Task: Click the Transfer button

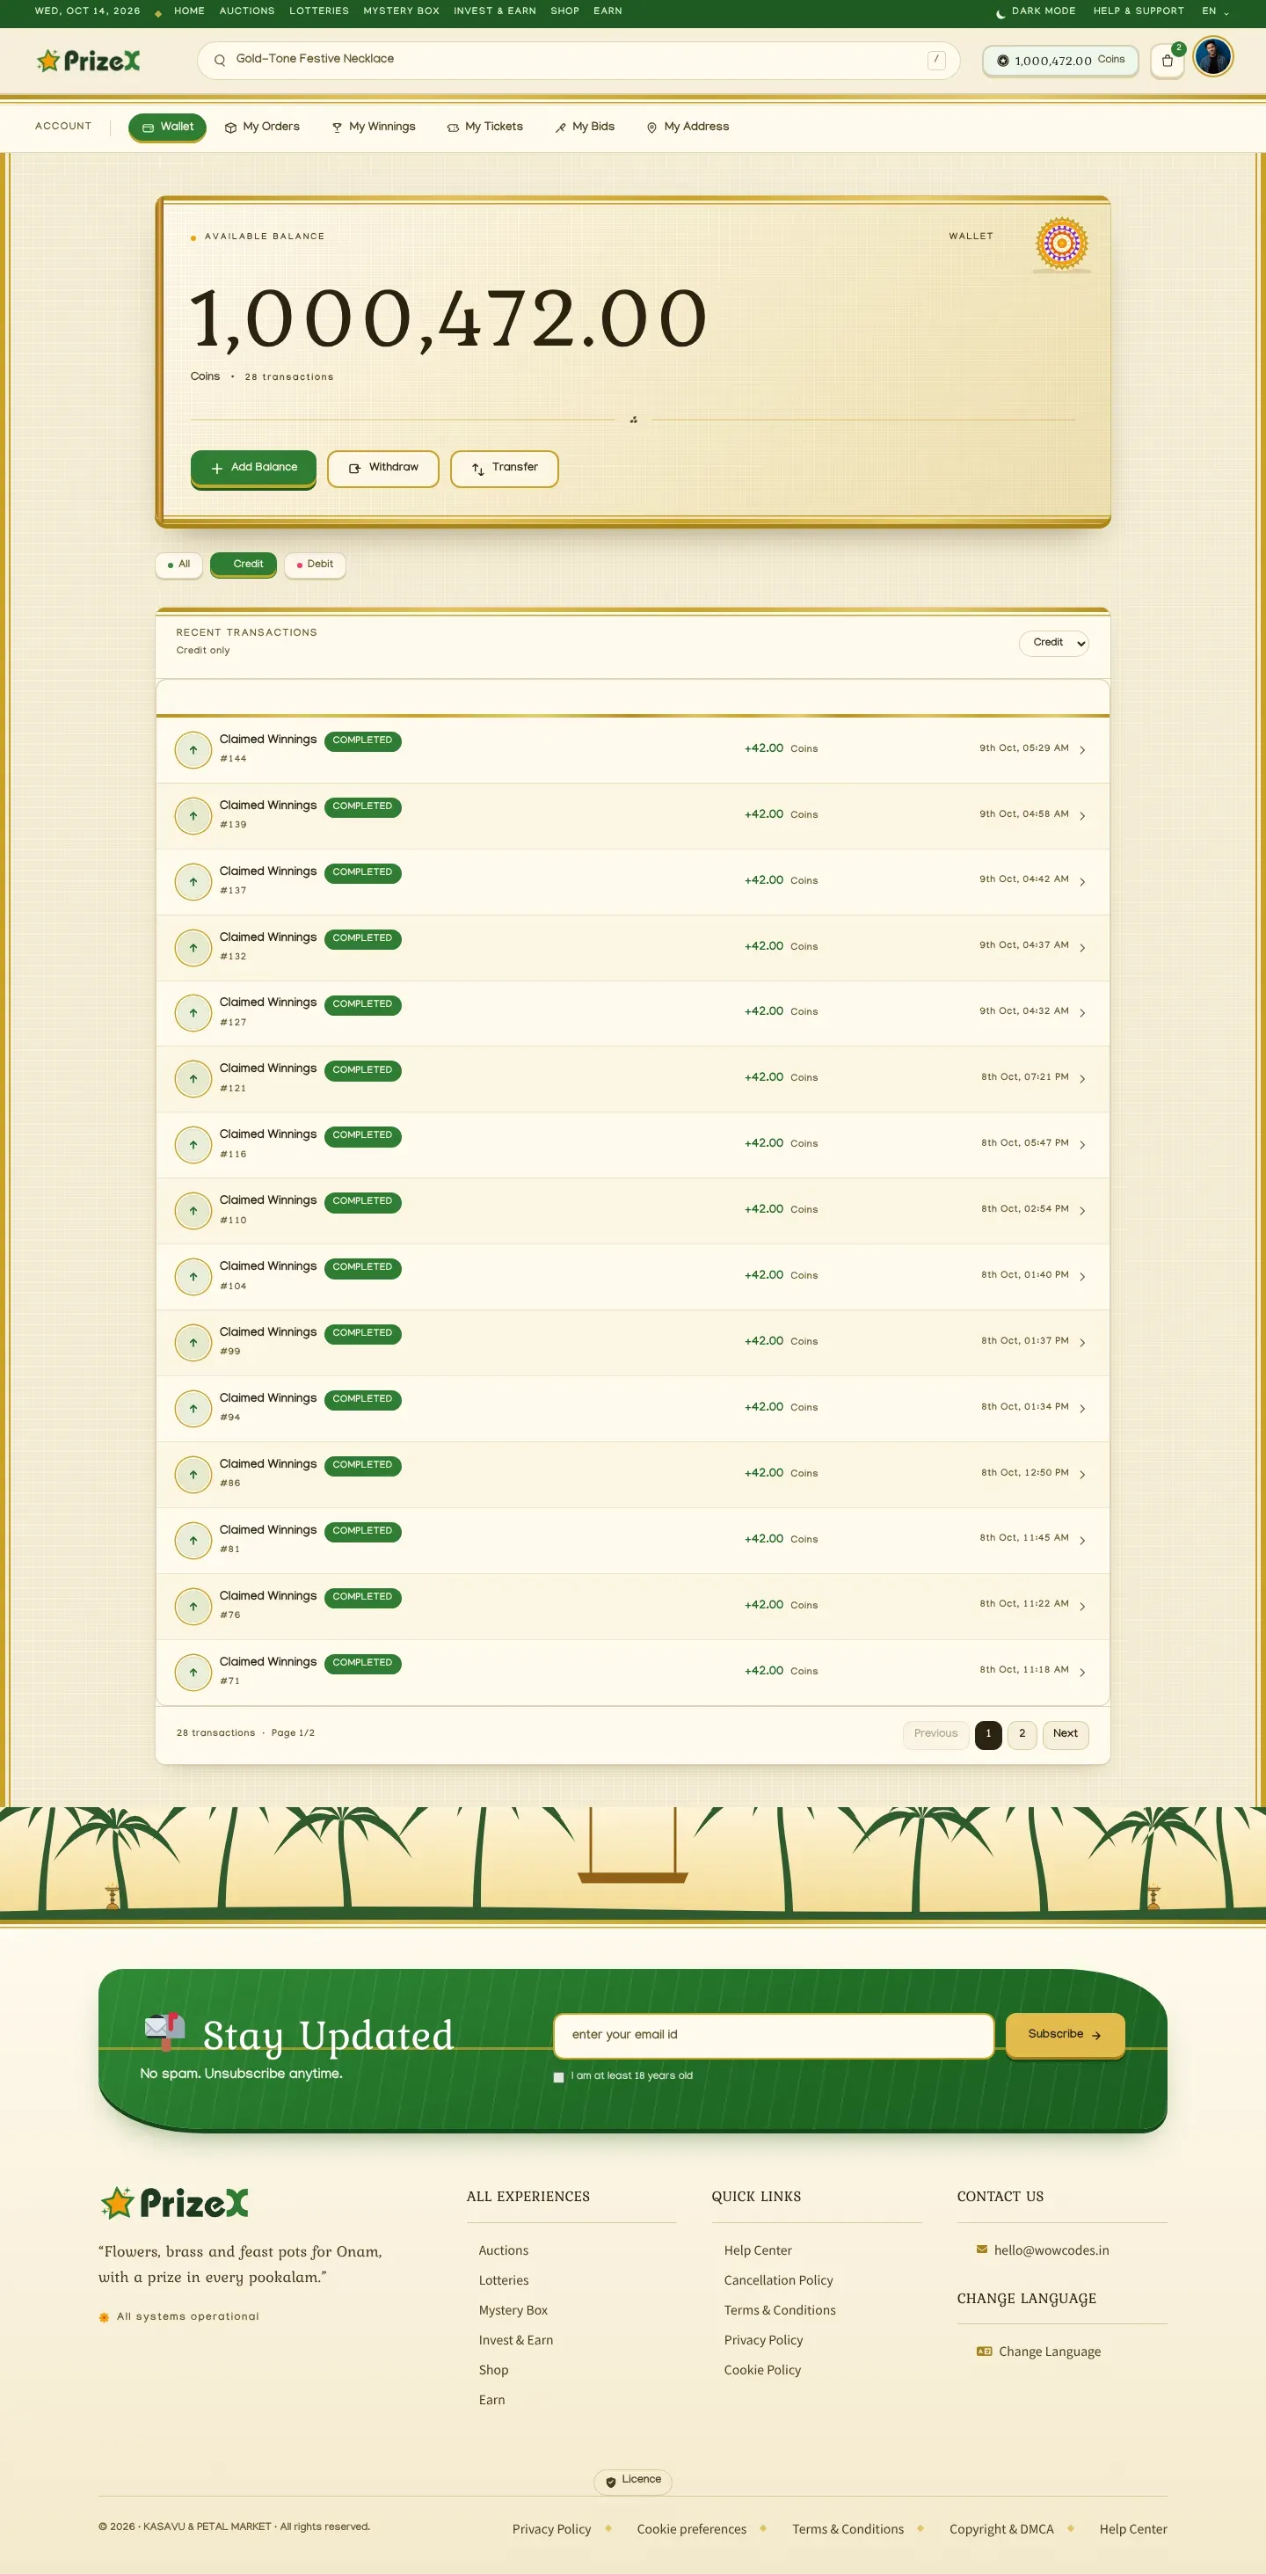Action: tap(504, 468)
